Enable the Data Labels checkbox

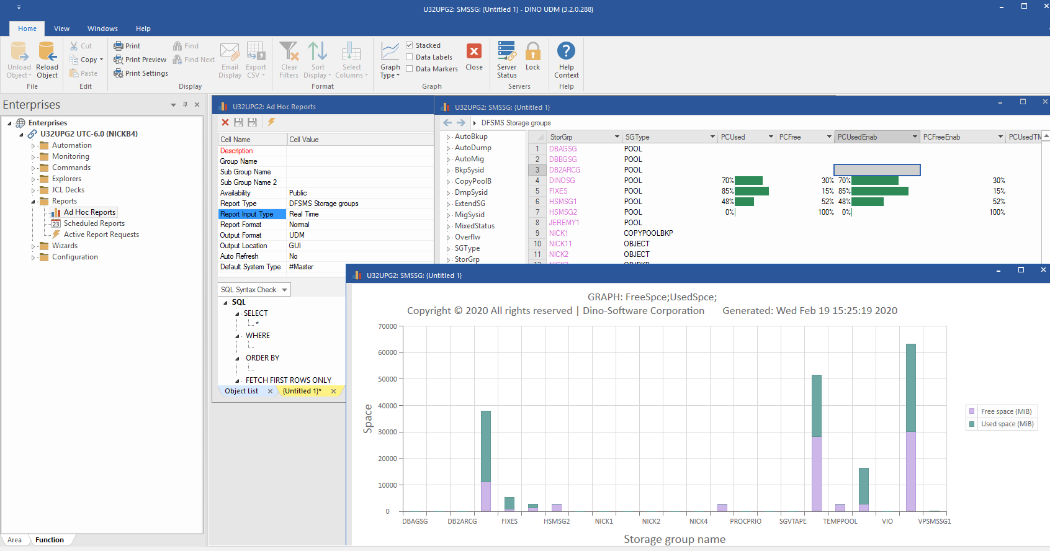point(410,57)
